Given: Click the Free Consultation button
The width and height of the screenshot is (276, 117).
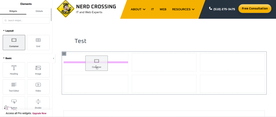Looking at the screenshot, I should (255, 9).
